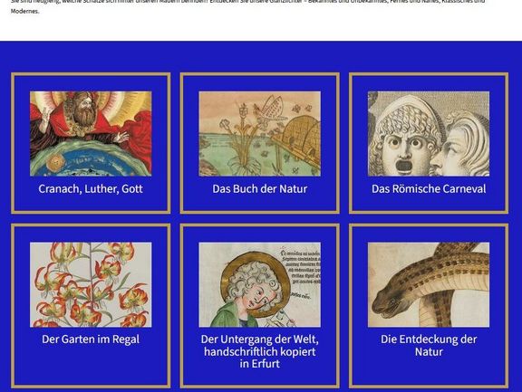Open the snake illustration thumbnail

click(x=429, y=284)
